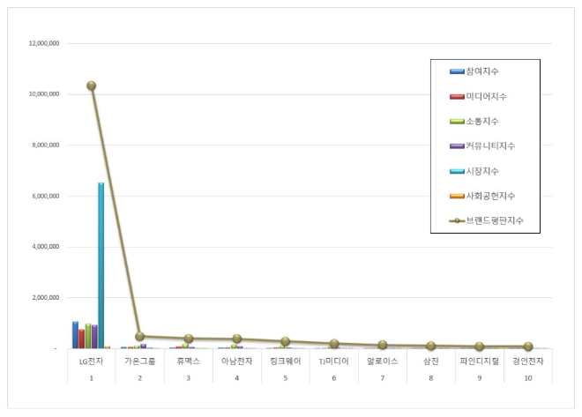Click the 파인디지털 category label

(479, 361)
